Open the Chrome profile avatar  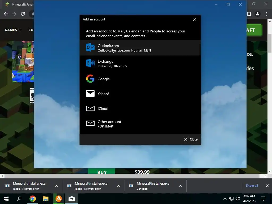click(258, 14)
